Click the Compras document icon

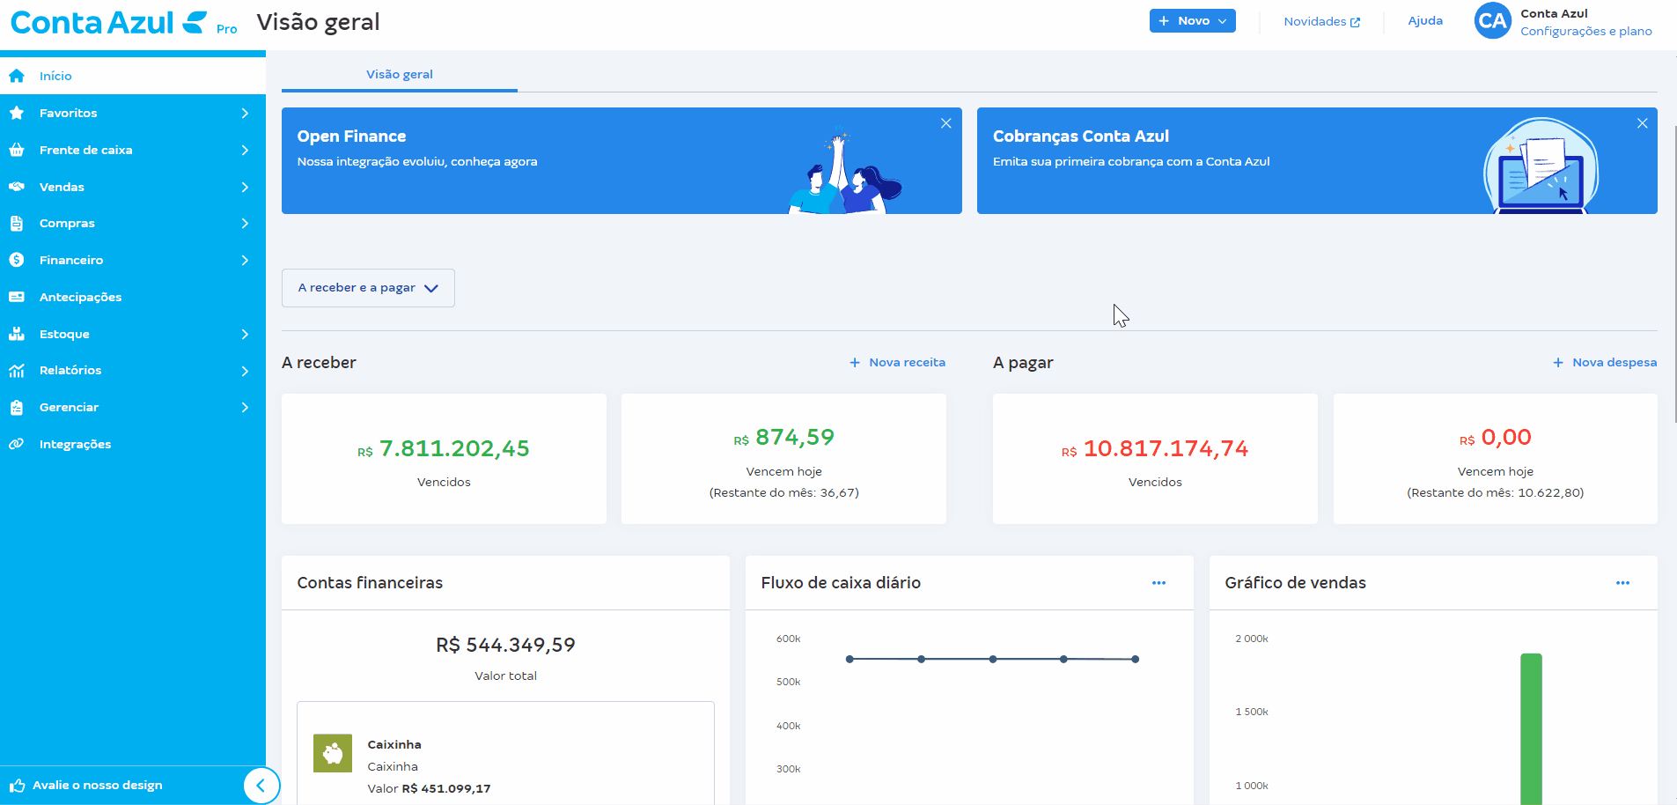[x=17, y=224]
